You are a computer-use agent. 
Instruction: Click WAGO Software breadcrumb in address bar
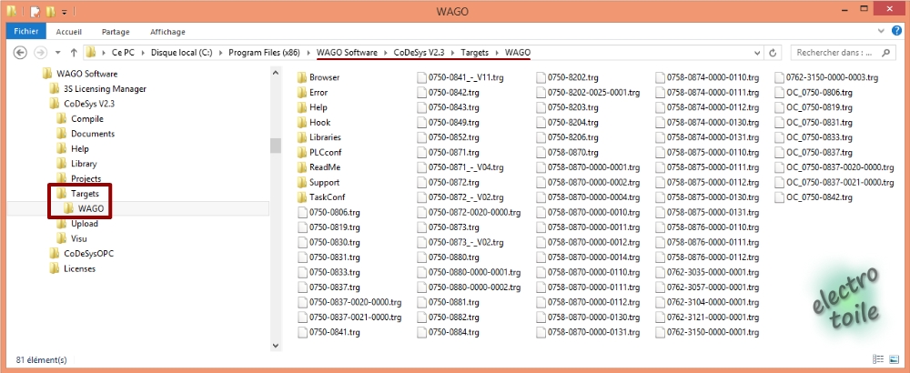pyautogui.click(x=347, y=53)
